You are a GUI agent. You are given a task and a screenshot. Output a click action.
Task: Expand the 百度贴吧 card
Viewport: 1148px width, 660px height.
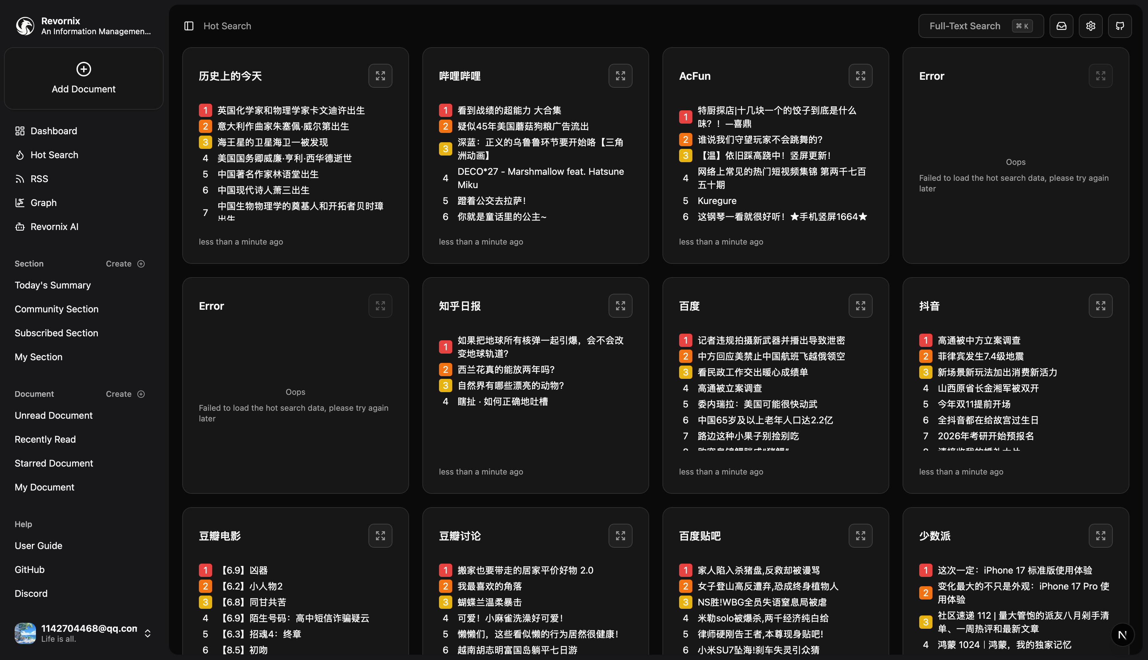click(x=860, y=536)
